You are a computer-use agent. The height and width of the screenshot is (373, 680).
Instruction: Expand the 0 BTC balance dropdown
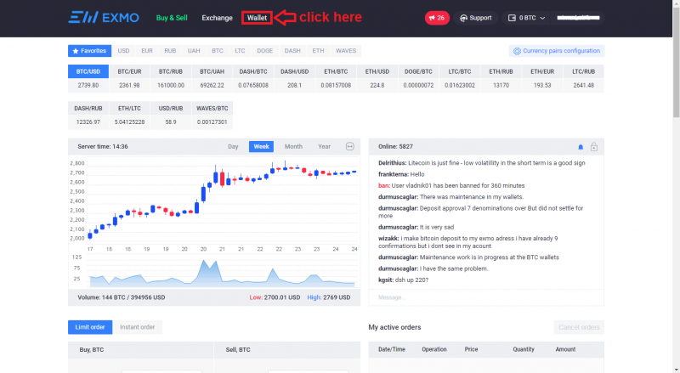click(526, 18)
